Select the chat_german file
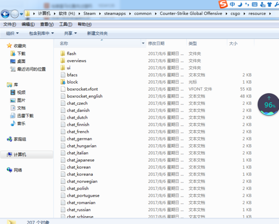 (x=79, y=138)
